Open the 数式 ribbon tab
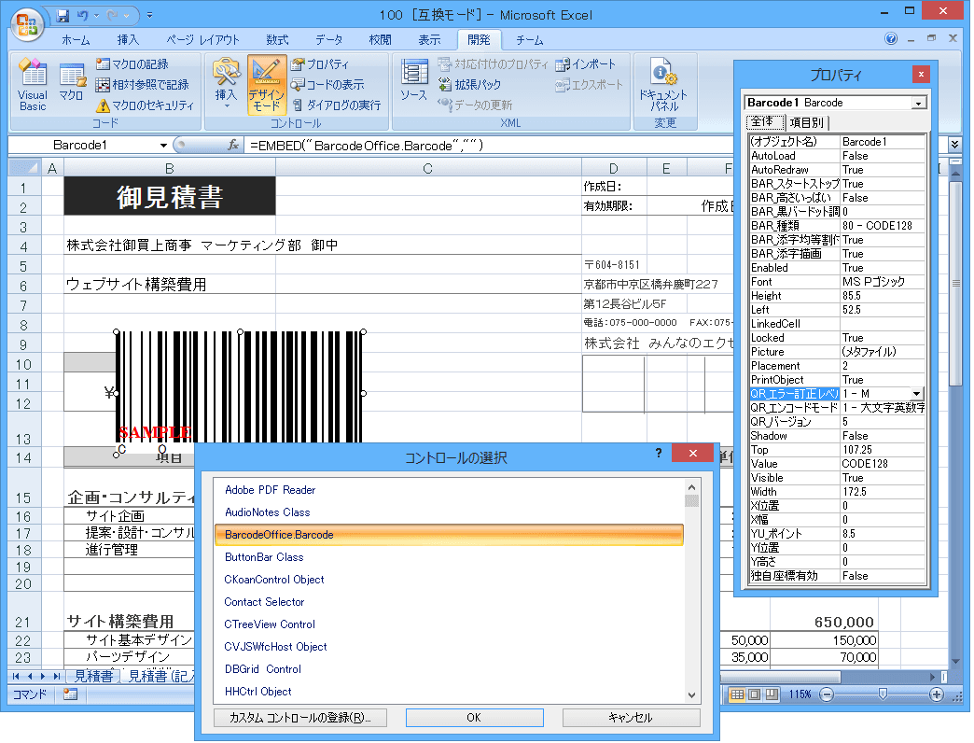This screenshot has height=743, width=974. pyautogui.click(x=277, y=40)
